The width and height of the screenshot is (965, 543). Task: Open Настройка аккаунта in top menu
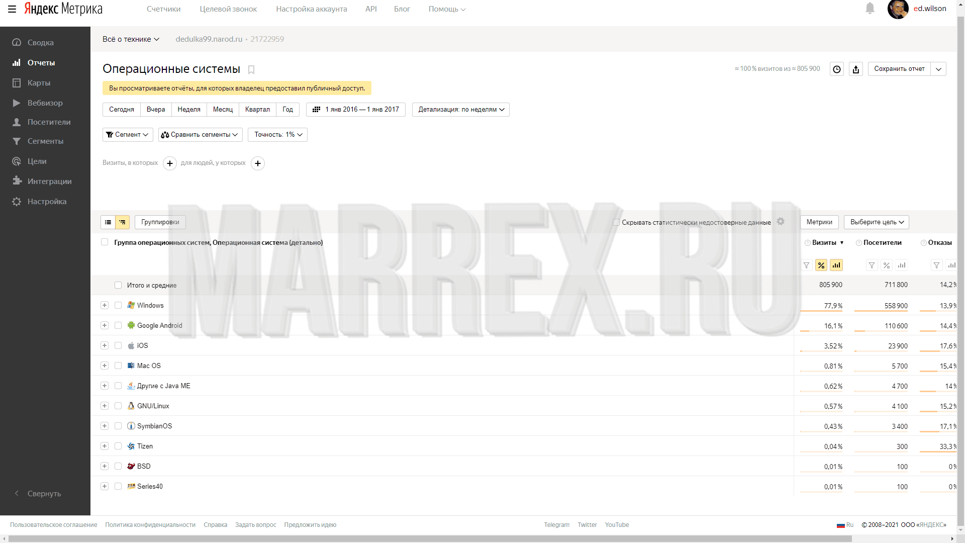311,9
